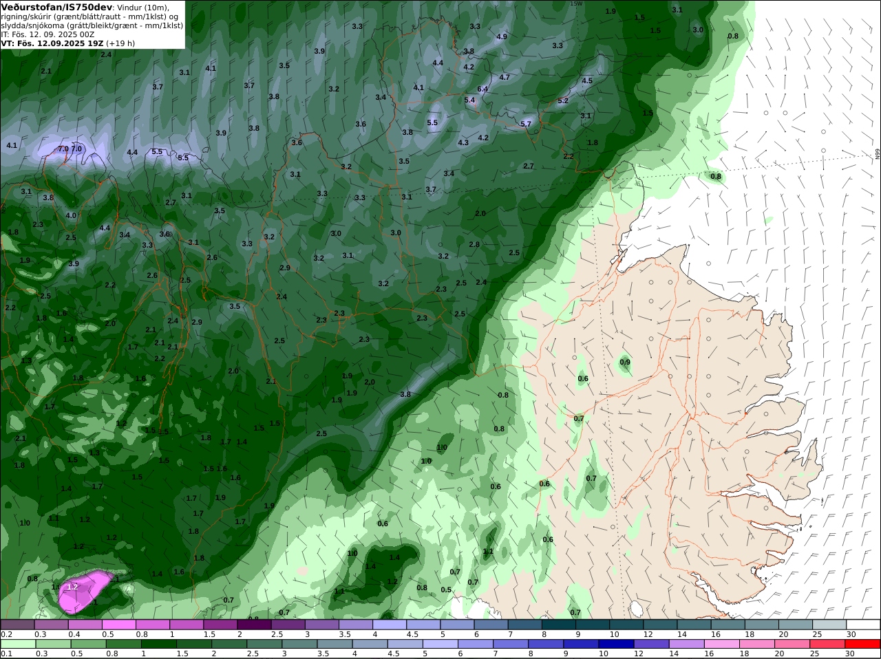Click the 'VT: Fös. 12.09.2025 19Z' valid time
The image size is (881, 659).
click(52, 43)
